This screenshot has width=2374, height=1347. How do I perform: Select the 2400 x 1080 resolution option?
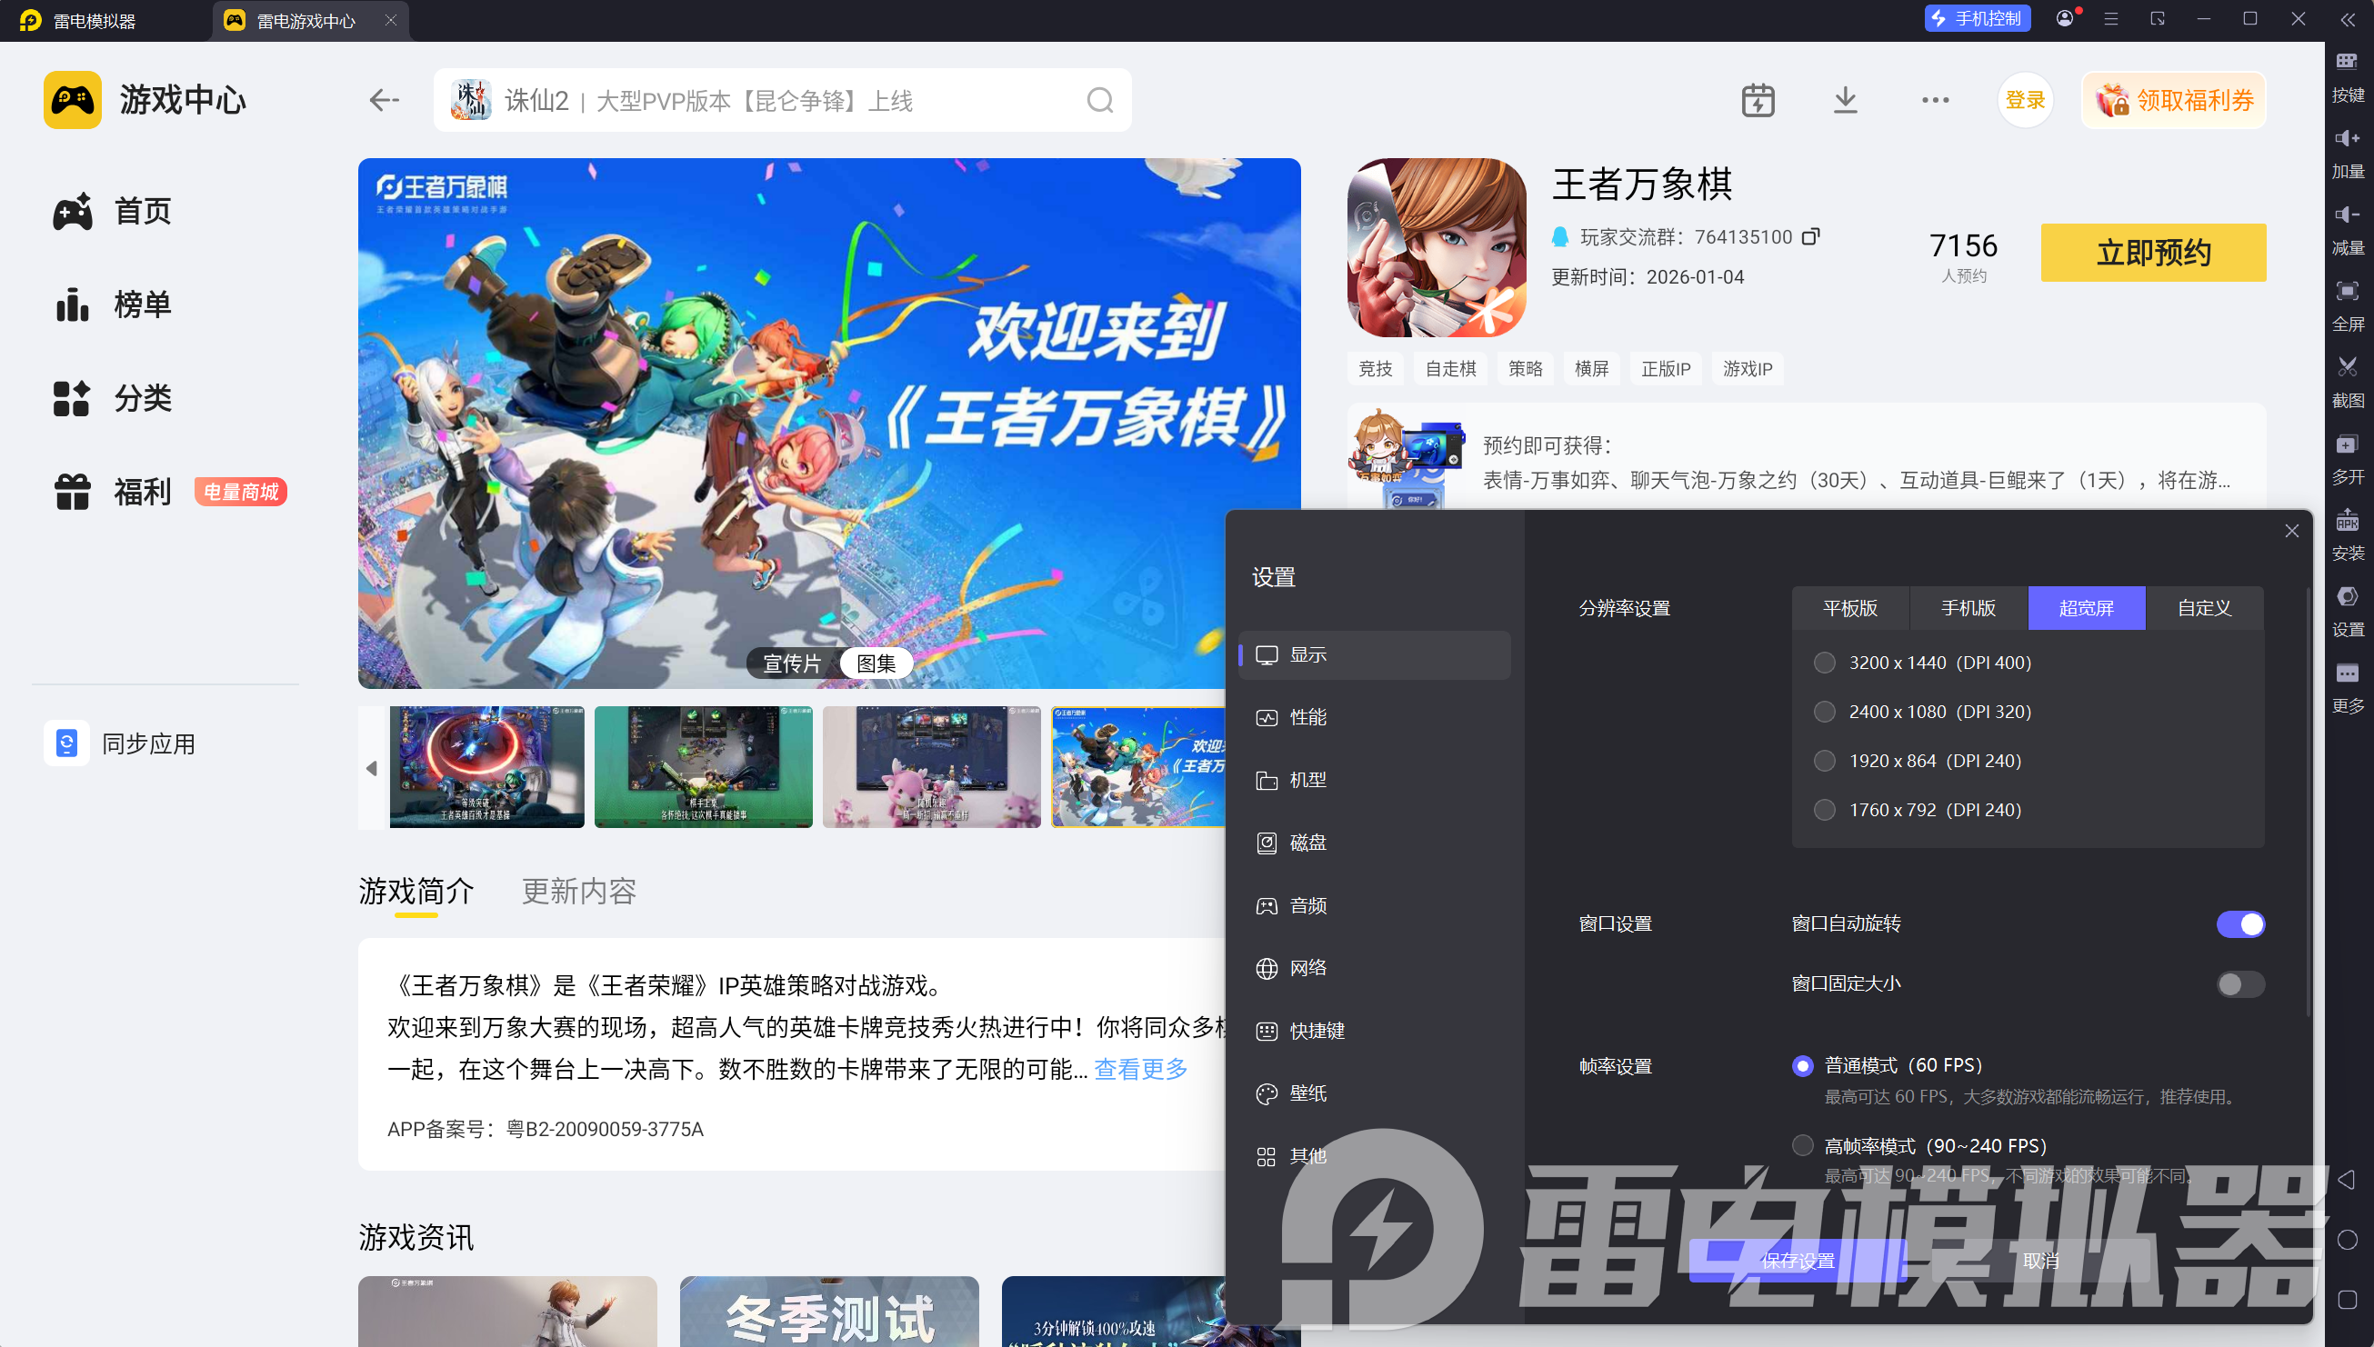click(1824, 712)
